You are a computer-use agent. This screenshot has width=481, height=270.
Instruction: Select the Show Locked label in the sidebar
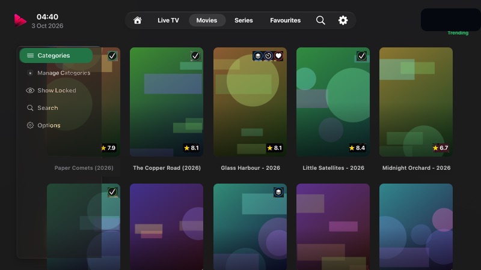pyautogui.click(x=57, y=91)
